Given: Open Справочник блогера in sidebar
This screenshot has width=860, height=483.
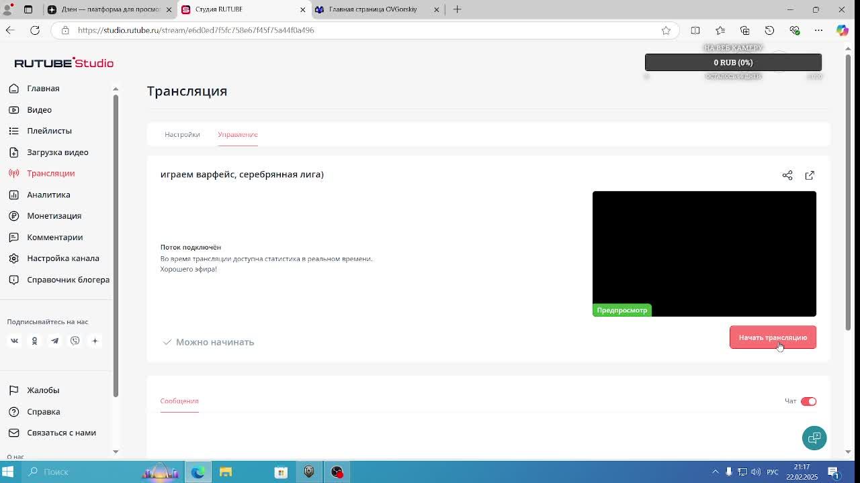Looking at the screenshot, I should coord(68,280).
